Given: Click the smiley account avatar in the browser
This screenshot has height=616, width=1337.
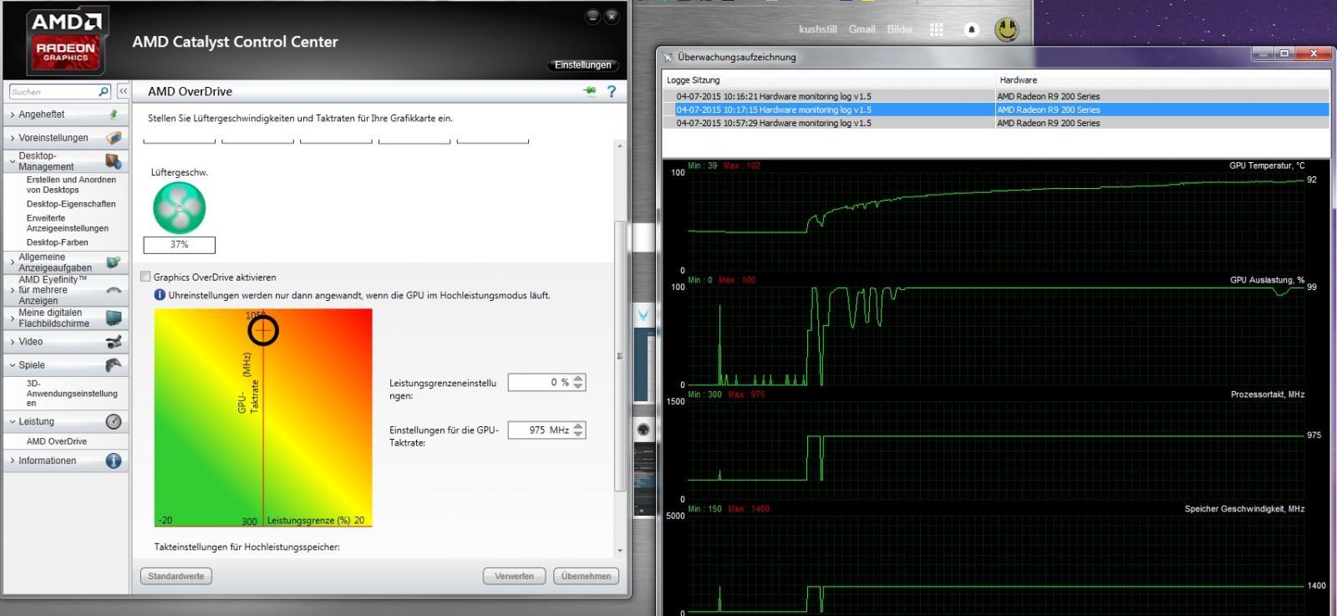Looking at the screenshot, I should (1007, 29).
